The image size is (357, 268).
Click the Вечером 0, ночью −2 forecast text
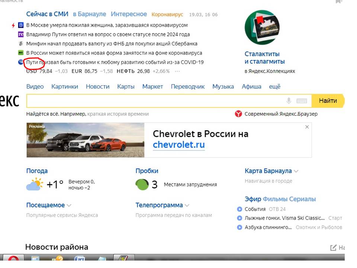[81, 185]
